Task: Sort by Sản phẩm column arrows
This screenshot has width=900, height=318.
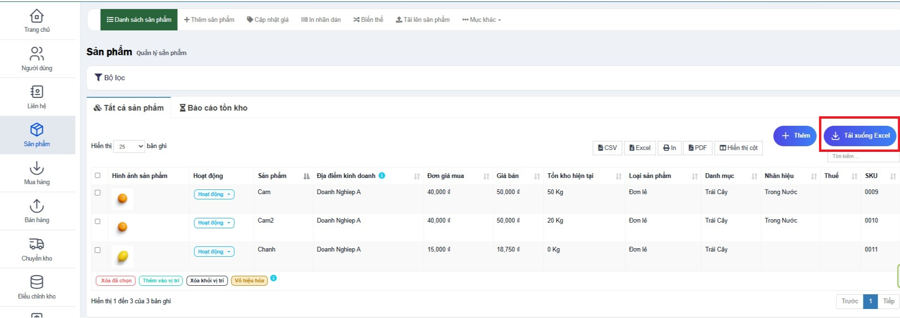Action: (306, 176)
